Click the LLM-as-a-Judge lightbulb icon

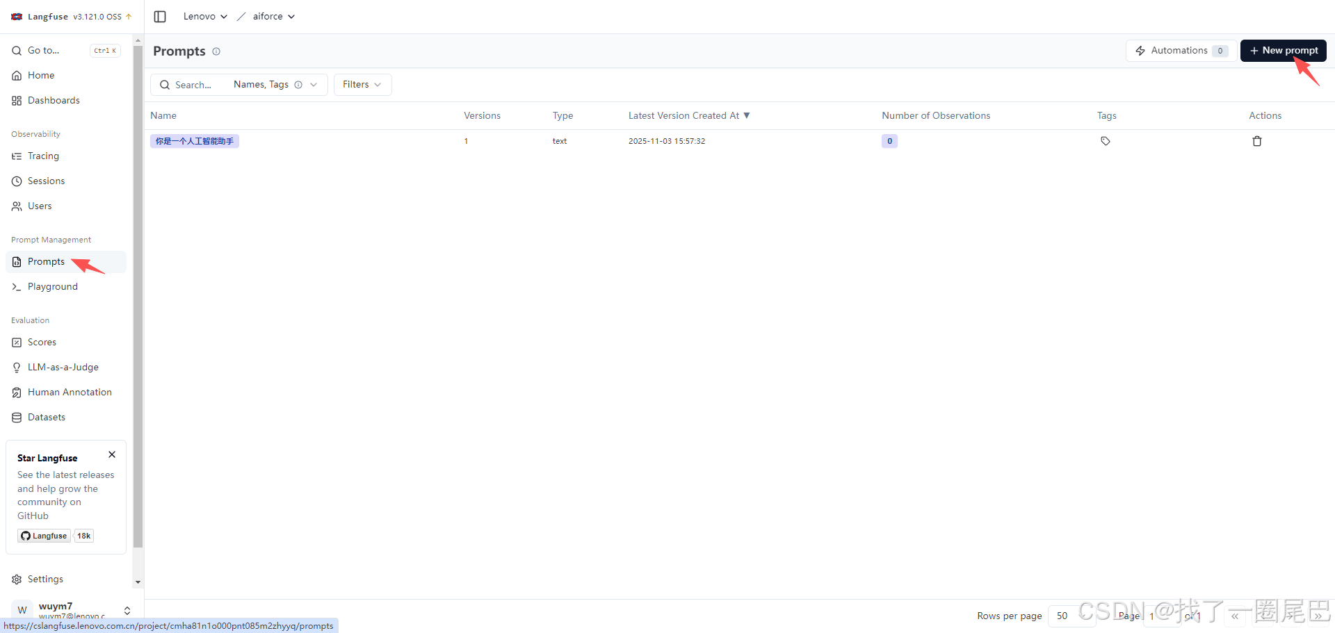17,368
